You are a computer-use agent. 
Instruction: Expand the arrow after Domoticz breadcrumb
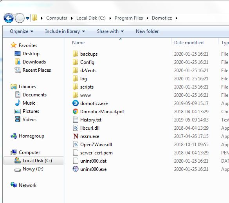point(177,18)
